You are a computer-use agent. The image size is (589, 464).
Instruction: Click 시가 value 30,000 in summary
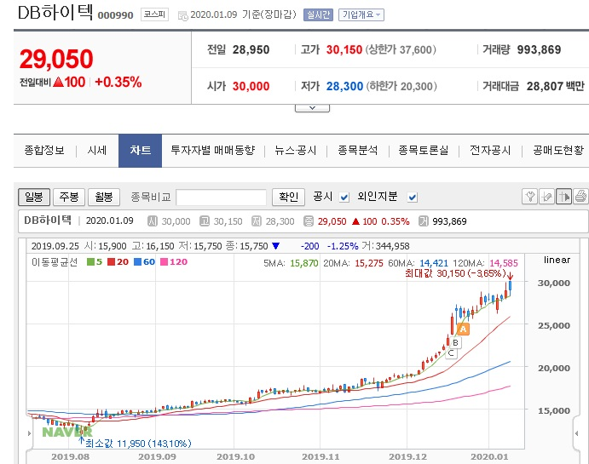(251, 86)
